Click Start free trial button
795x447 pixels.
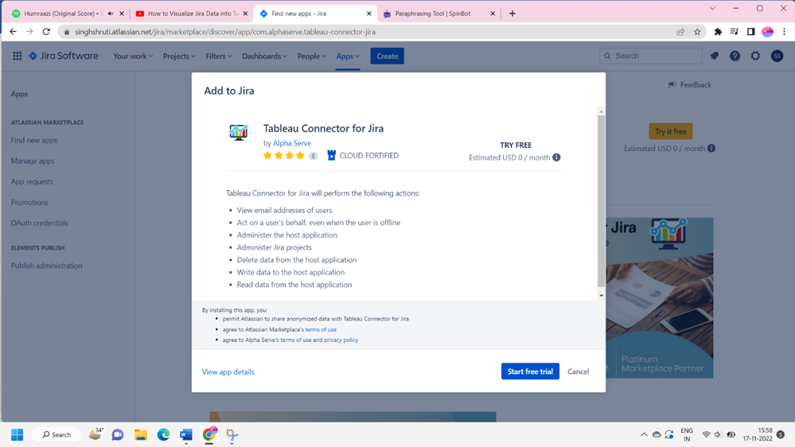pos(530,371)
